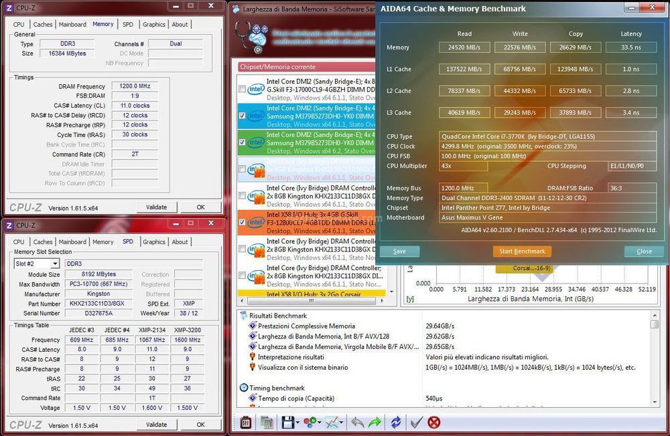The height and width of the screenshot is (436, 670).
Task: Click the DRAM Frequency value 1200.0 MHz
Action: point(135,86)
